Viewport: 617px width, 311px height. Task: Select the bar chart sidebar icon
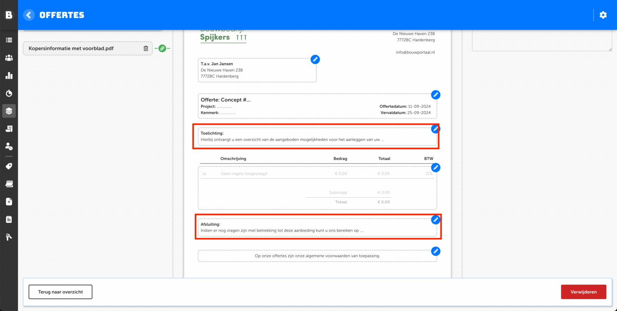(x=9, y=76)
